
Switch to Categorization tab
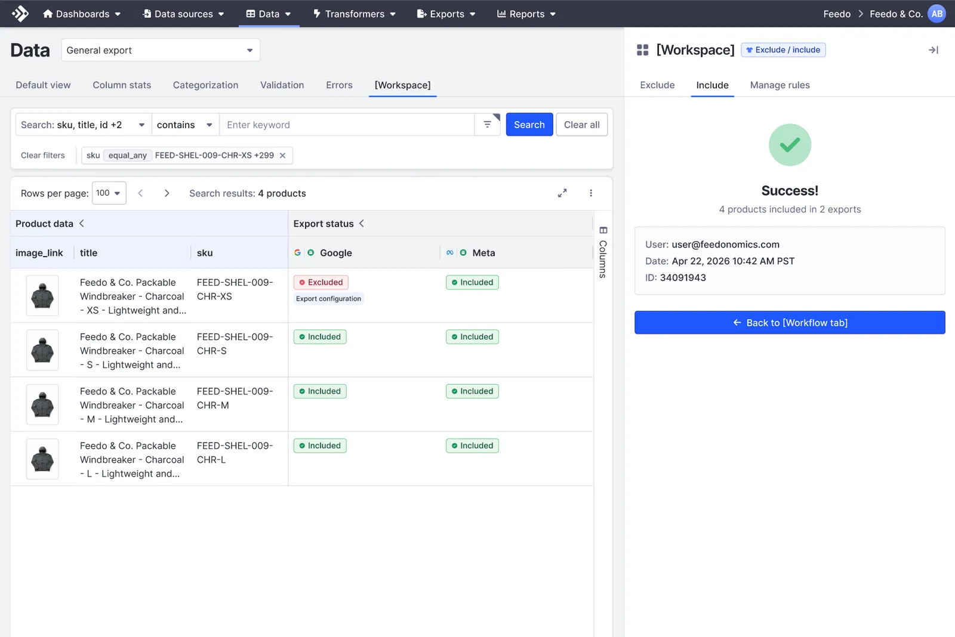point(205,85)
